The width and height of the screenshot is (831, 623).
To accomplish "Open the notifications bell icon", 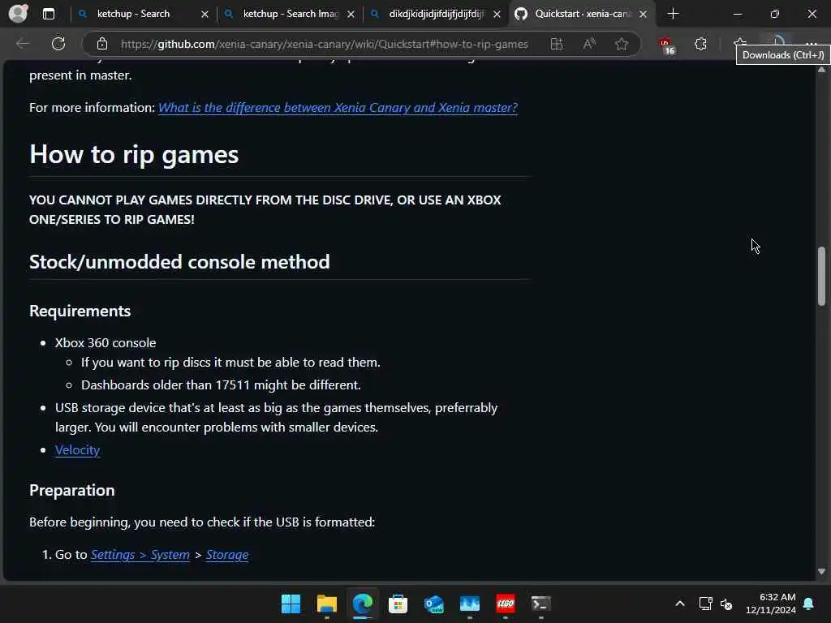I will coord(809,604).
